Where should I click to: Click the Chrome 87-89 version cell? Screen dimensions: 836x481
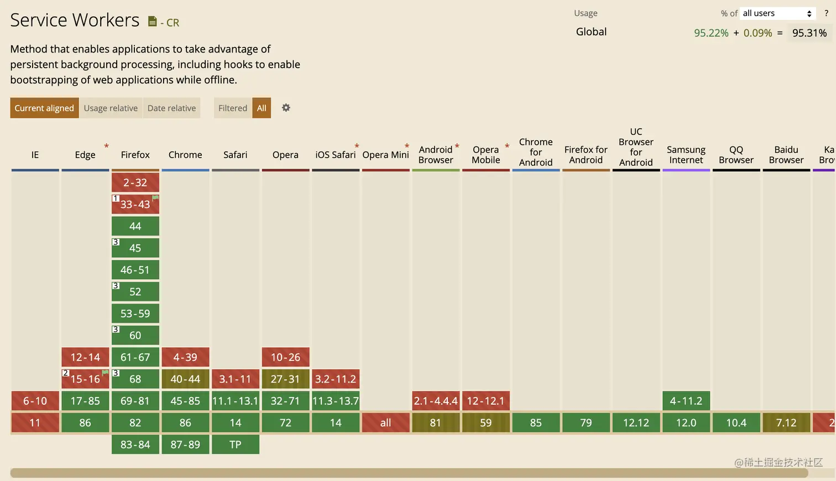tap(185, 445)
